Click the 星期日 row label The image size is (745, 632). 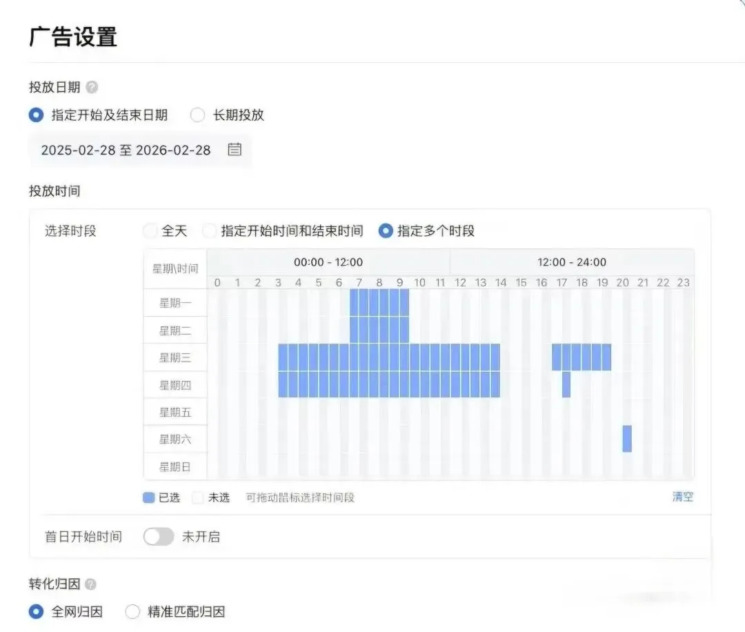[174, 466]
